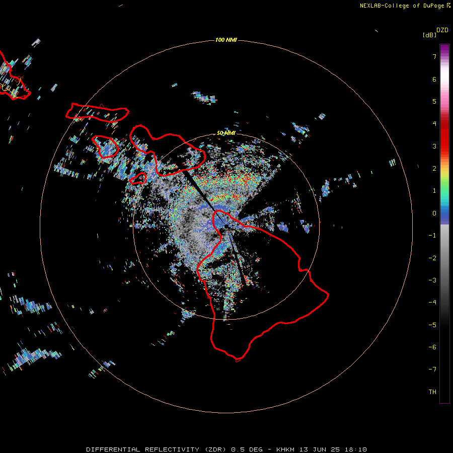Image resolution: width=453 pixels, height=453 pixels.
Task: Click the TH threshold label on colorbar
Action: pyautogui.click(x=432, y=392)
